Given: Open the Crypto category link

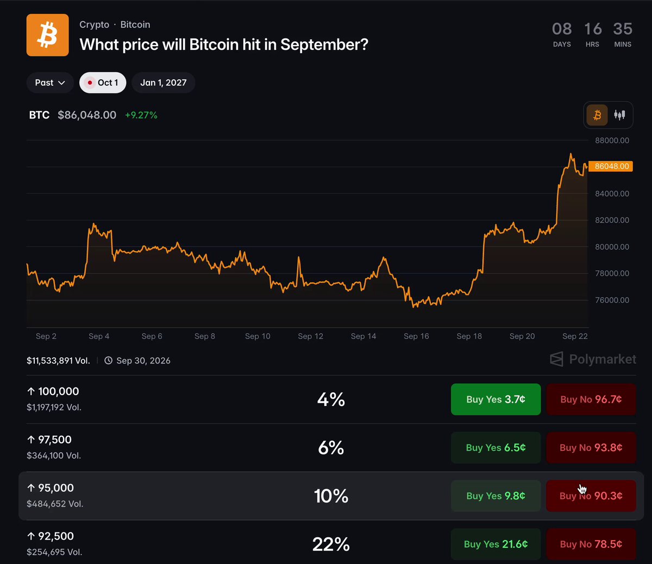Looking at the screenshot, I should (x=95, y=24).
